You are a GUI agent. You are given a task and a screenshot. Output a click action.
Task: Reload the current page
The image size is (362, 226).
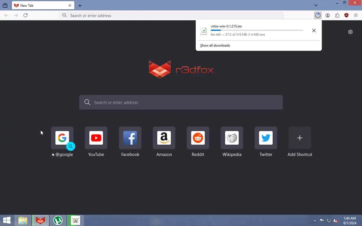coord(25,15)
